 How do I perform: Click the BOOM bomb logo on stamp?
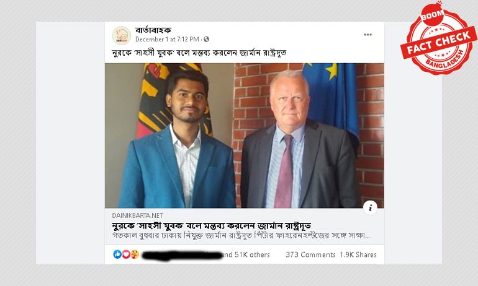(x=432, y=15)
